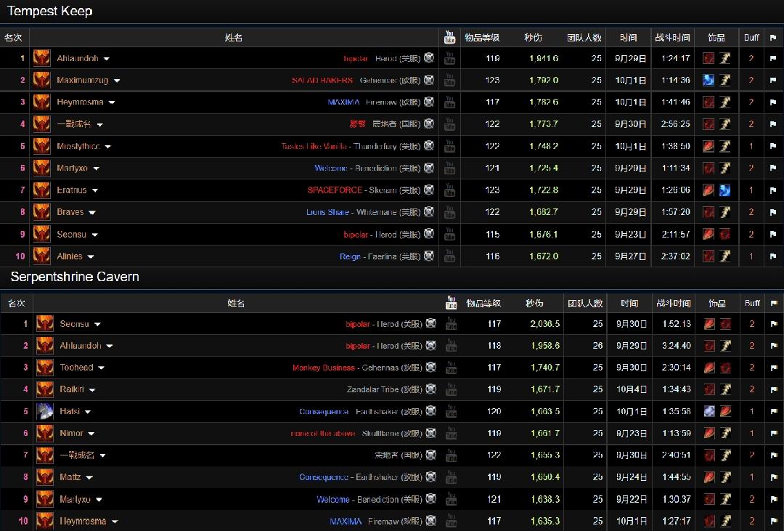Image resolution: width=784 pixels, height=531 pixels.
Task: Click the 物品等级 header in Serpentshrine Cavern table
Action: click(483, 303)
